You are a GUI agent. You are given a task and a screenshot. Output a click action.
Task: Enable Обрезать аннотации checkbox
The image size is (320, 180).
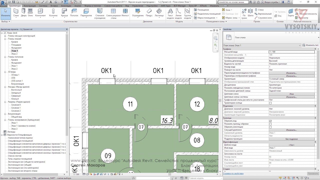(x=270, y=127)
